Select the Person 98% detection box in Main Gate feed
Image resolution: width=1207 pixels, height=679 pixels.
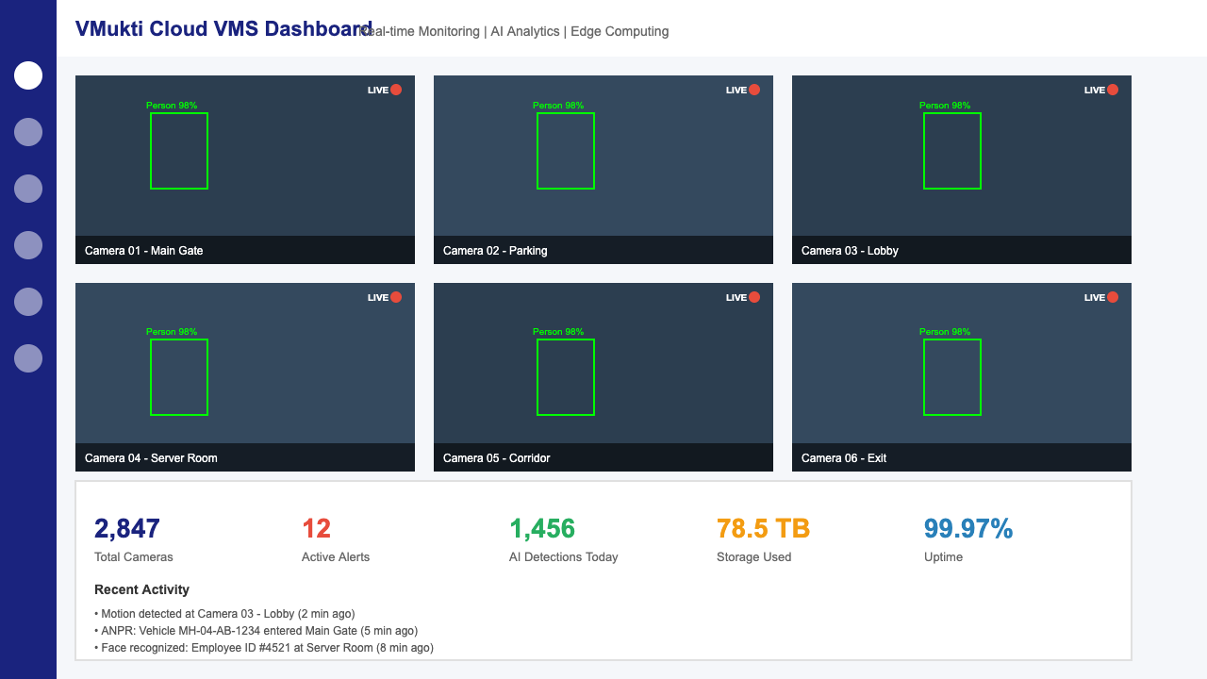pyautogui.click(x=179, y=151)
